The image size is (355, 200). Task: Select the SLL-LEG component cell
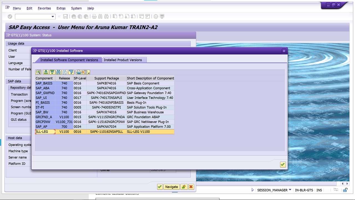[45, 132]
